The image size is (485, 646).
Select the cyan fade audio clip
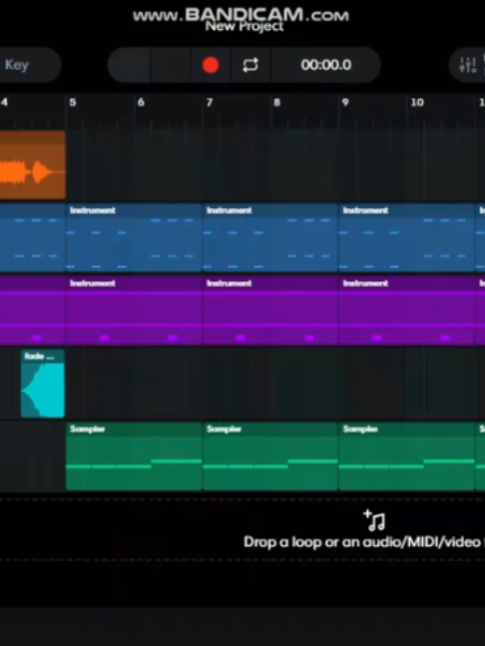click(x=43, y=384)
